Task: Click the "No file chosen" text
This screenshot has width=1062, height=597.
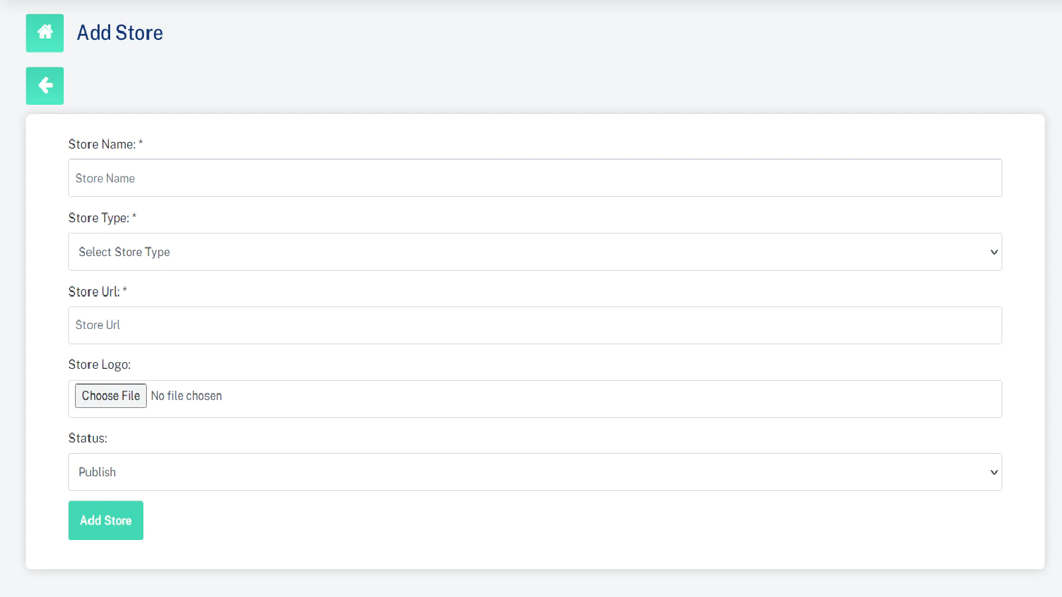Action: pos(187,396)
